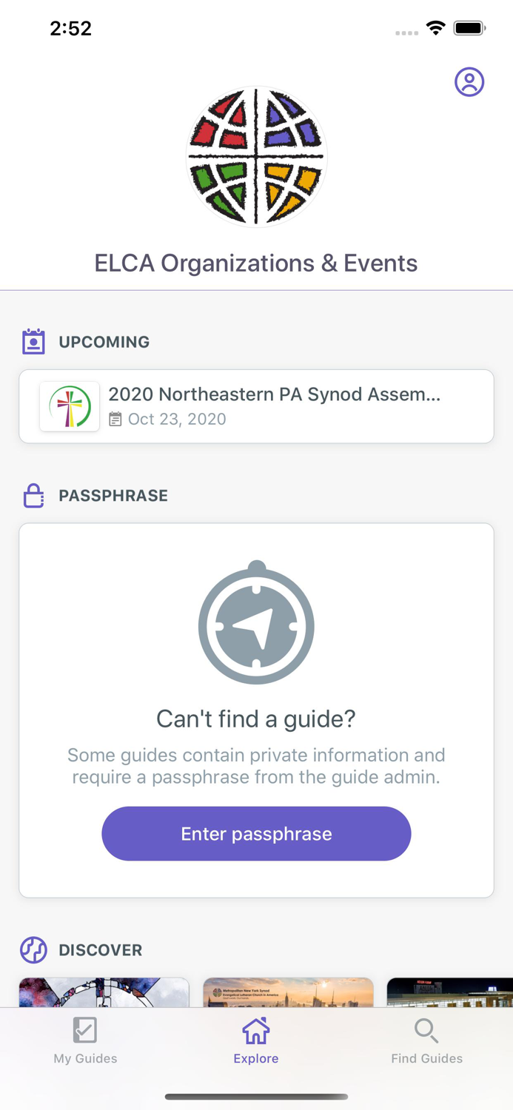Tap the My Guides checkmark icon
Screen dimensions: 513x1110
[x=85, y=1029]
